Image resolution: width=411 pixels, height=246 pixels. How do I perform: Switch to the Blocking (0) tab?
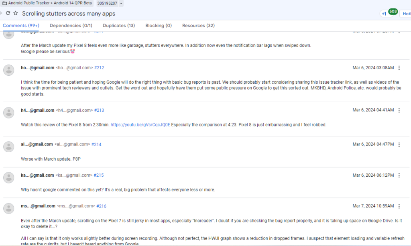[159, 25]
